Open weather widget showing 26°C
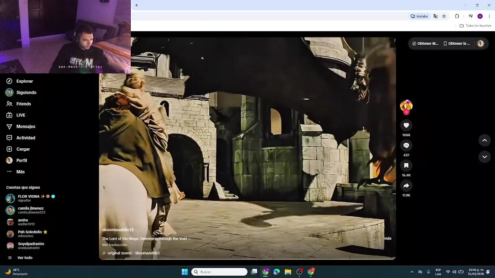Viewport: 495px width, 278px height. point(16,272)
